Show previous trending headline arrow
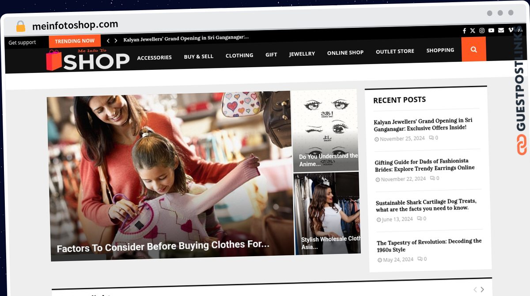530x296 pixels. coord(108,41)
